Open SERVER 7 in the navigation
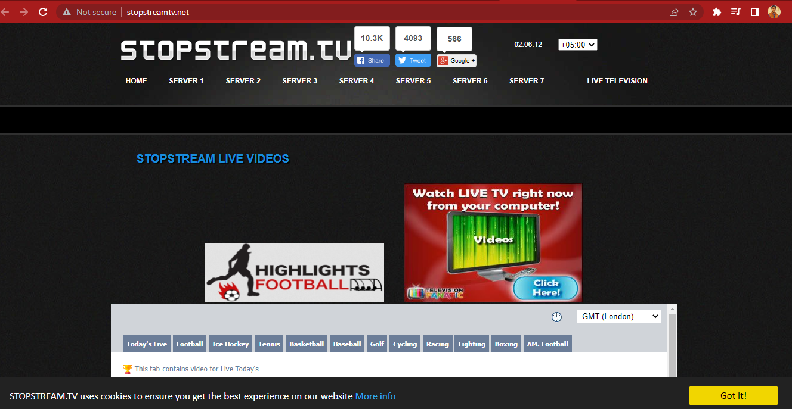Screen dimensions: 792x409 click(527, 81)
